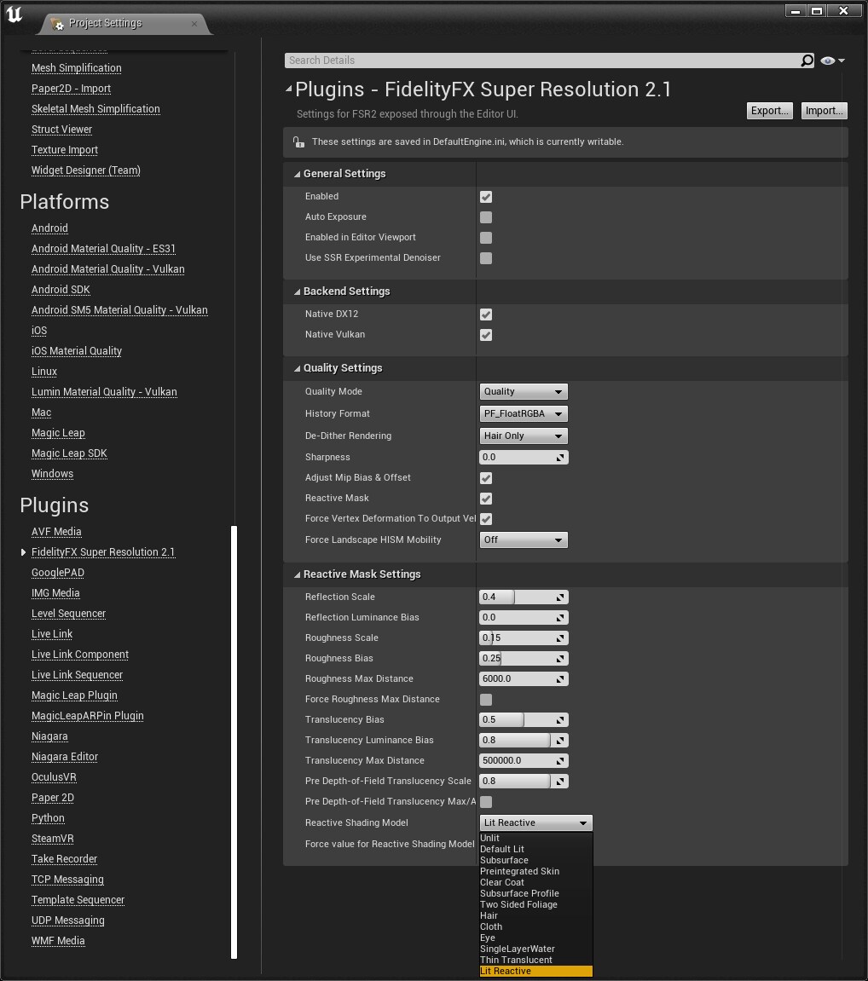
Task: Click the Project Settings tab gear icon
Action: [x=57, y=24]
